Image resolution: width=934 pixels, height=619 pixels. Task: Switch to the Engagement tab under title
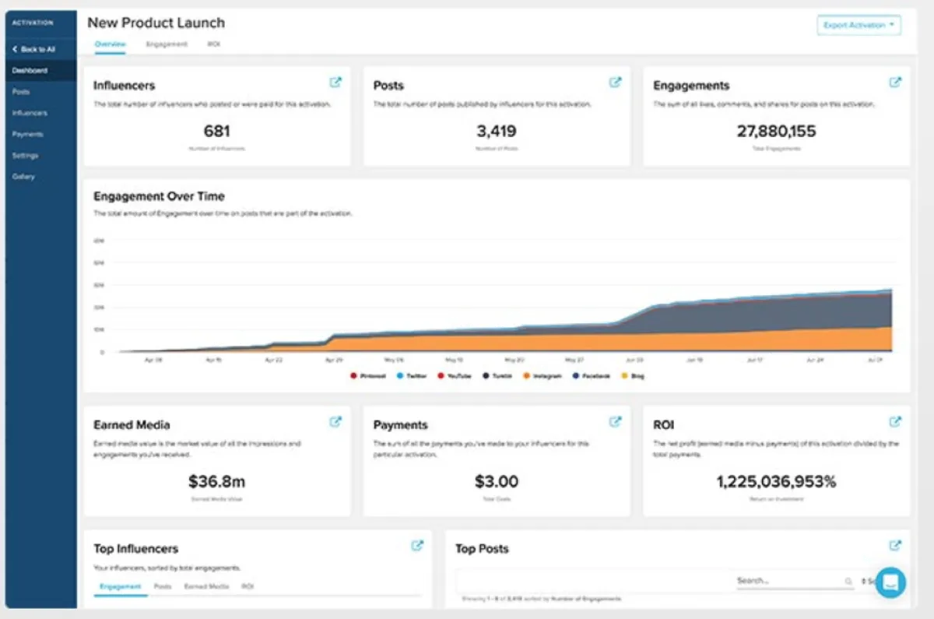pos(167,44)
